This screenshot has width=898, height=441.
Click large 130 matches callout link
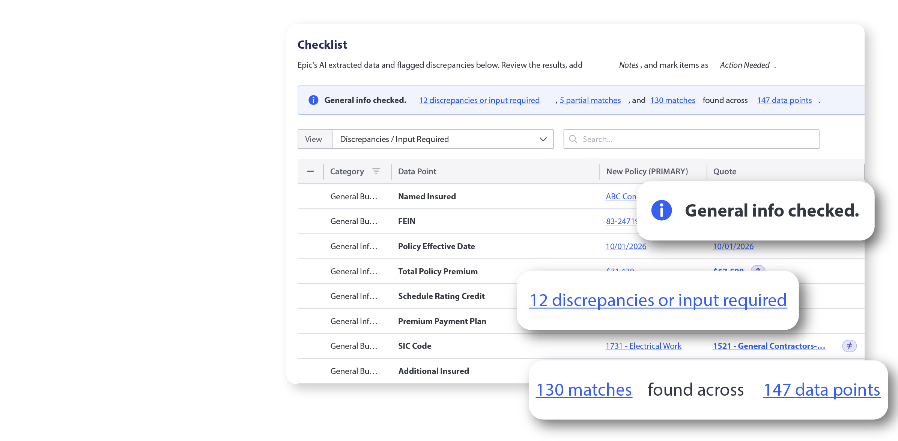(x=584, y=390)
